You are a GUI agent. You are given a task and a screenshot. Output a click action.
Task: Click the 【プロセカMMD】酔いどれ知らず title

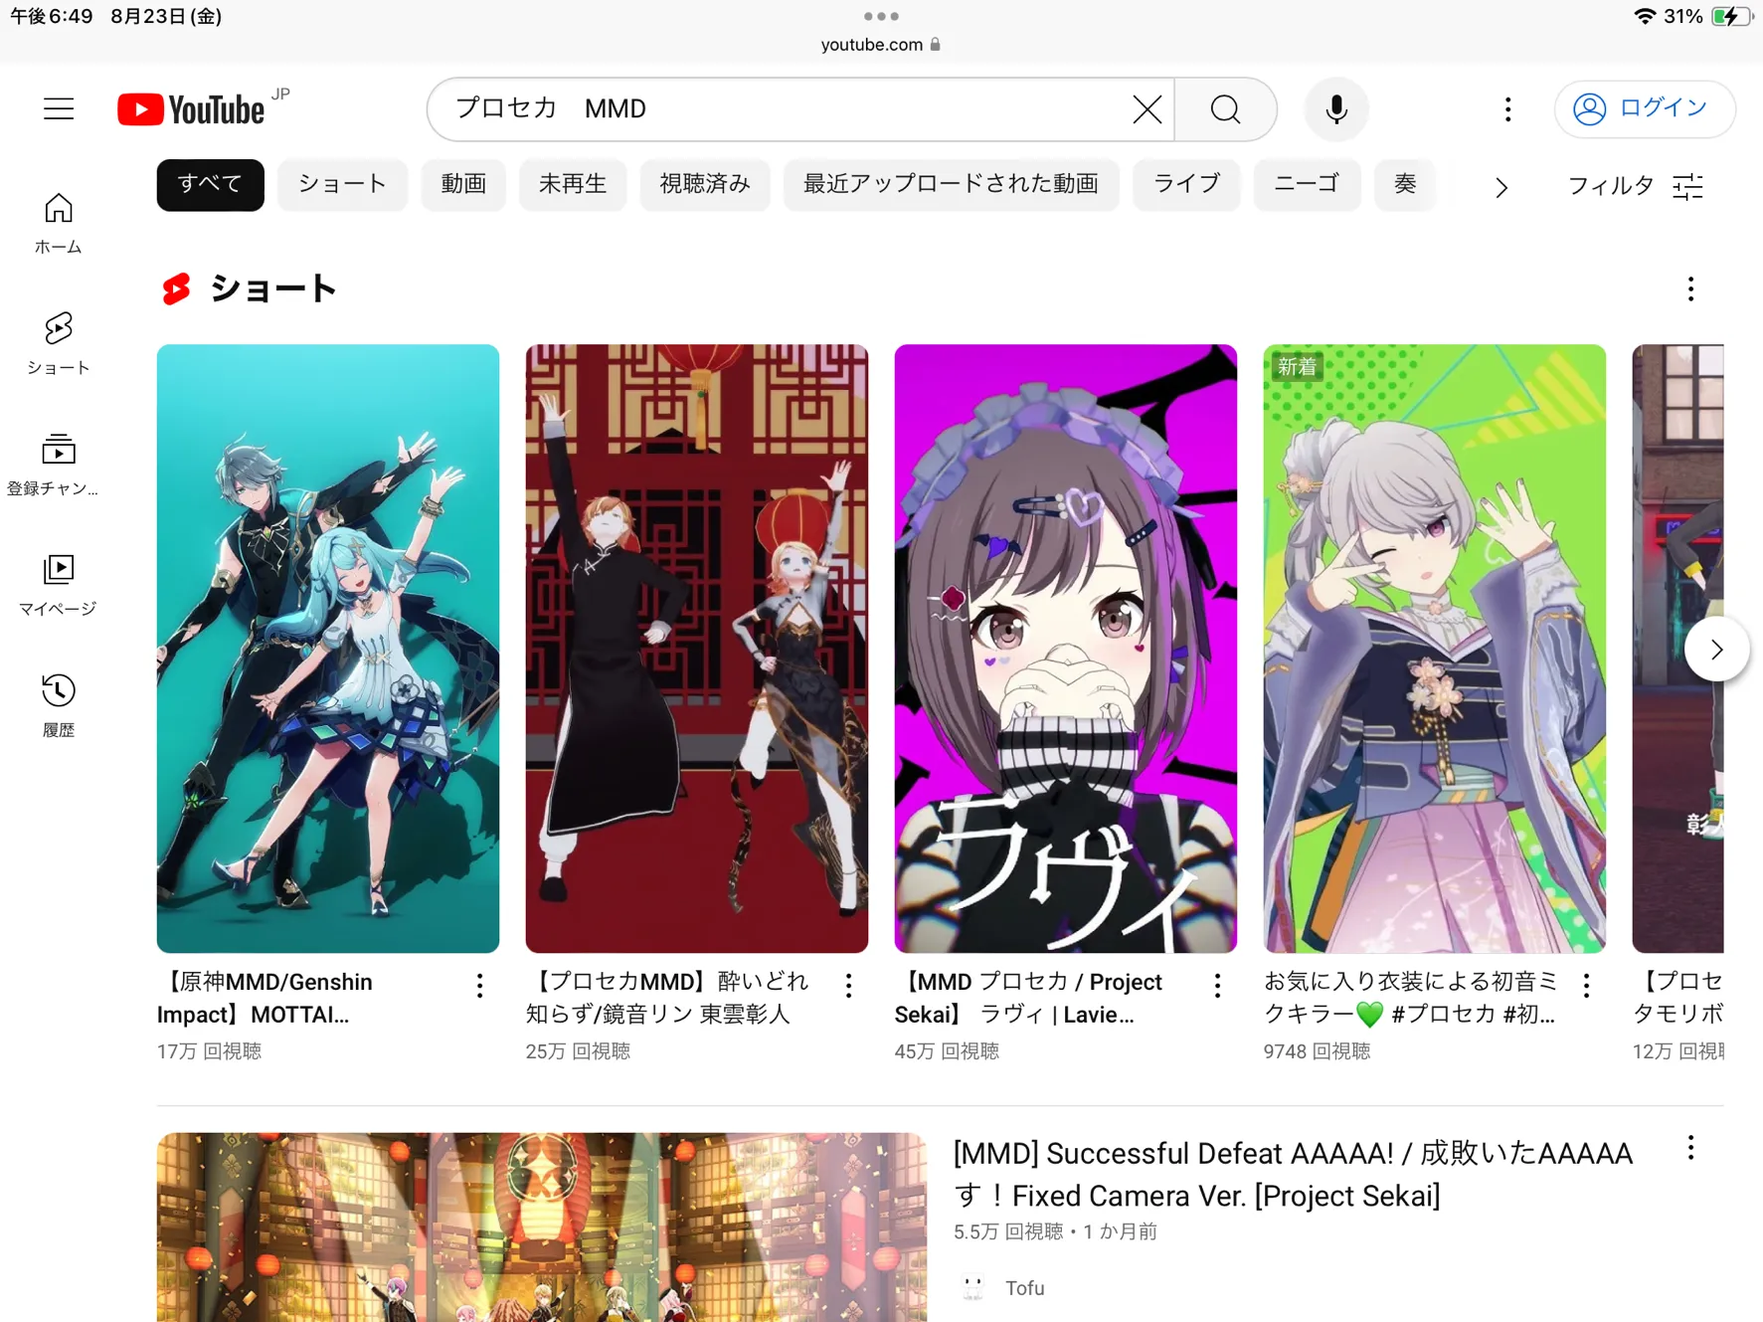point(667,998)
